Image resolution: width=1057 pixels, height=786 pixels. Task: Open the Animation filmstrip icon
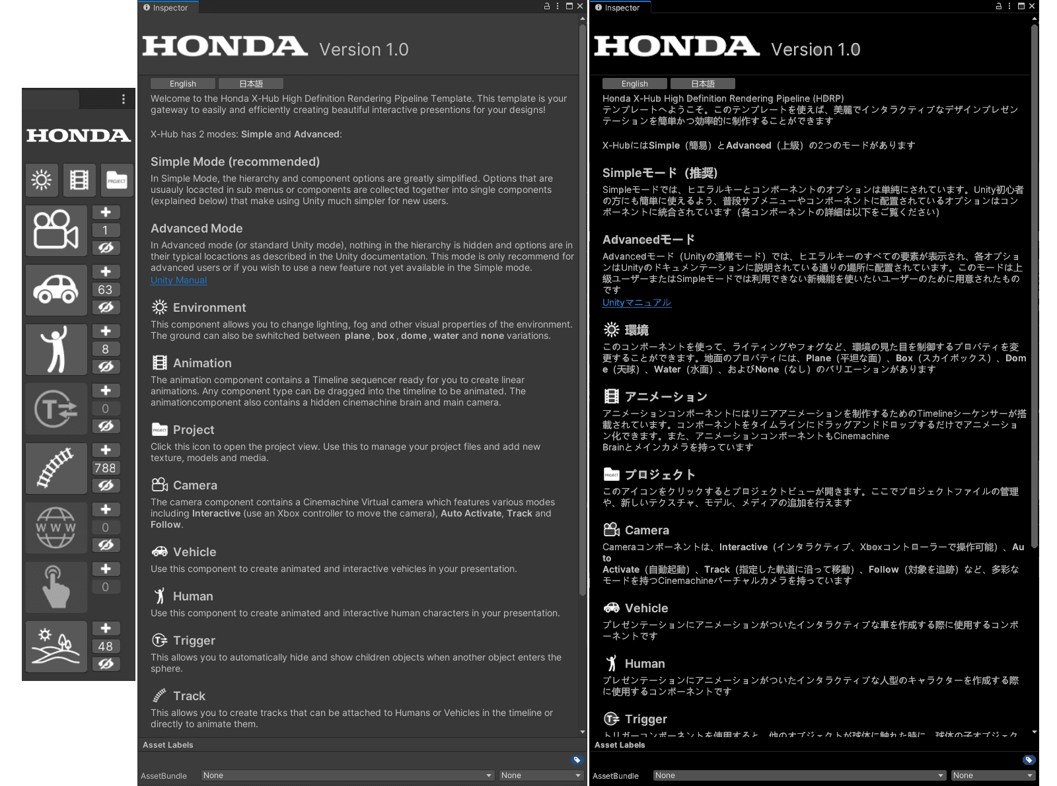pos(79,180)
